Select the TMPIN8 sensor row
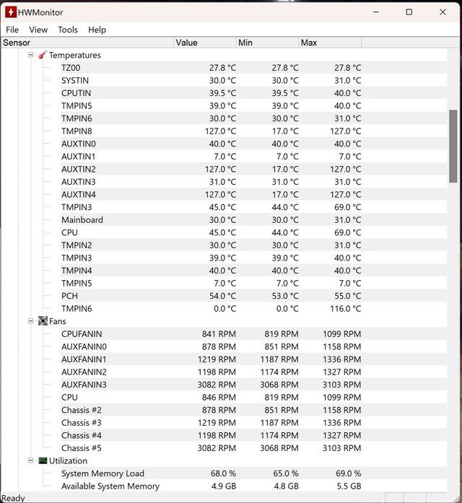The height and width of the screenshot is (503, 462). [253, 131]
